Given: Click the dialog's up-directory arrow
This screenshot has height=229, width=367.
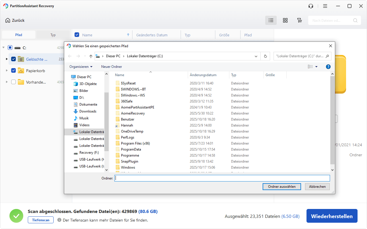Looking at the screenshot, I should pyautogui.click(x=91, y=56).
